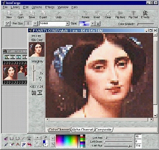Click the center box icon below coordinates
The image size is (159, 150).
[x=40, y=93]
